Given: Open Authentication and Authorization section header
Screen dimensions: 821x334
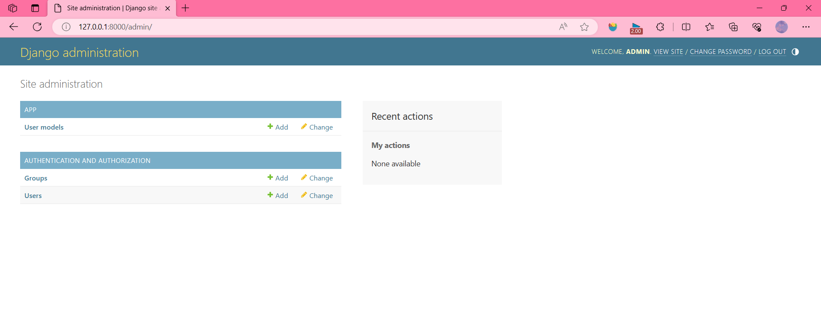Looking at the screenshot, I should (x=87, y=160).
